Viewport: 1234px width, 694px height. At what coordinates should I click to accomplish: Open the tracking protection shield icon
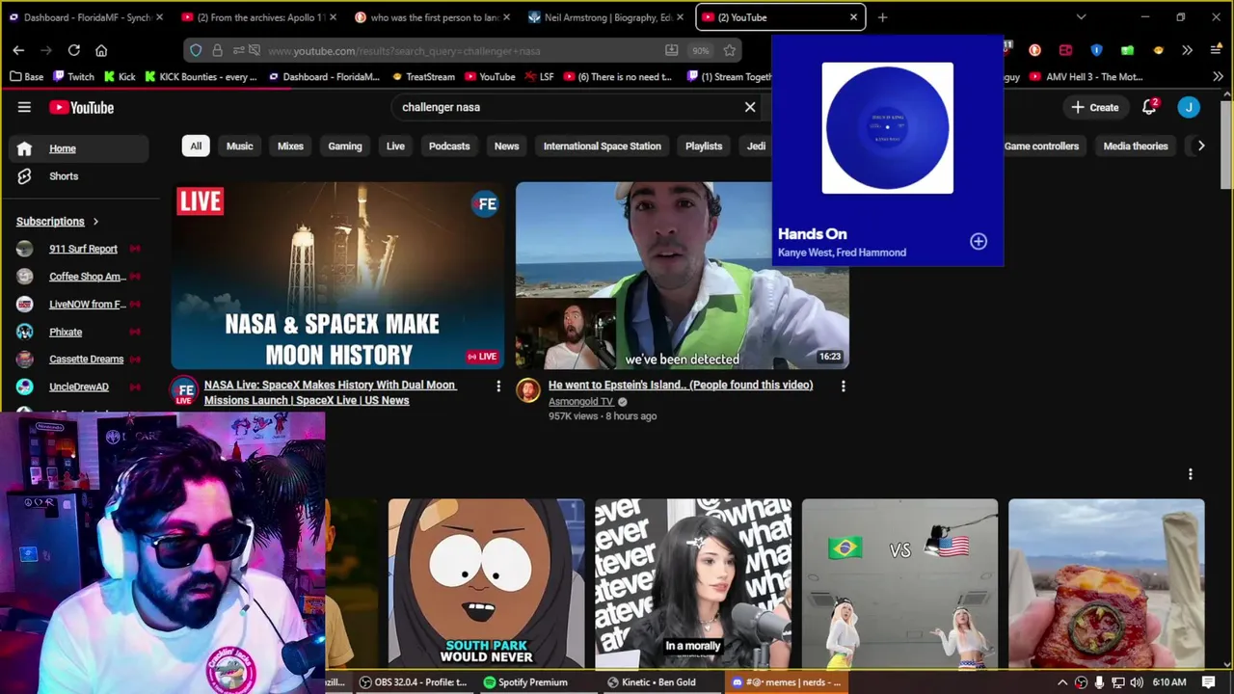196,50
